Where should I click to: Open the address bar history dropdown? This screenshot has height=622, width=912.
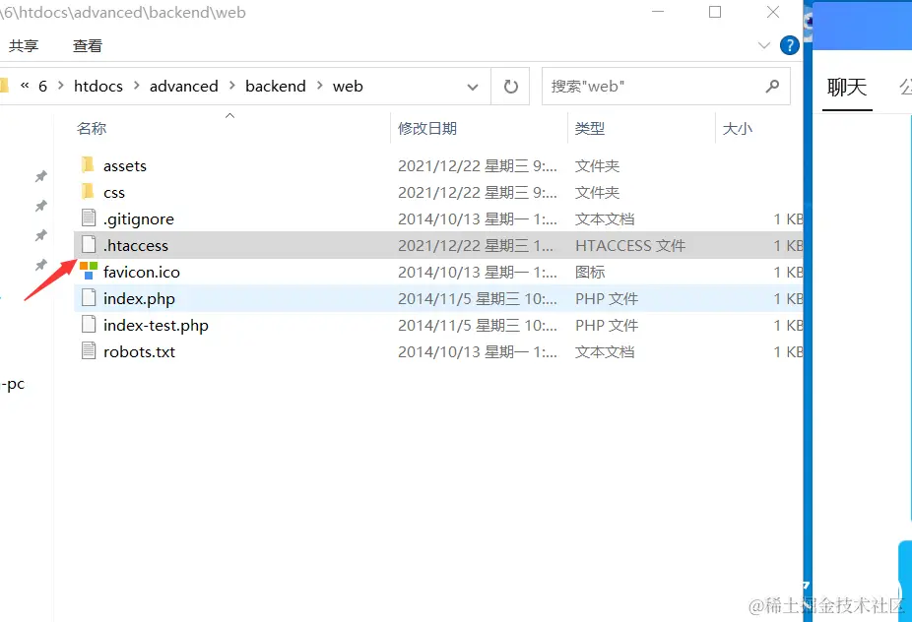click(473, 88)
